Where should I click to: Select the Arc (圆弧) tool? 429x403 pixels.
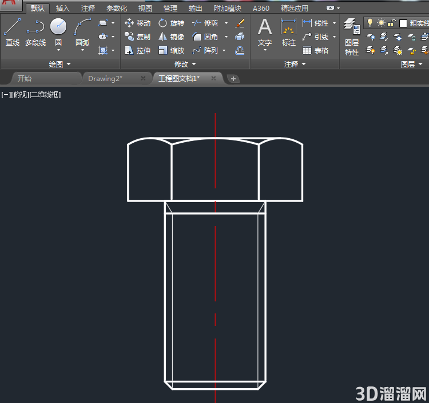[82, 32]
